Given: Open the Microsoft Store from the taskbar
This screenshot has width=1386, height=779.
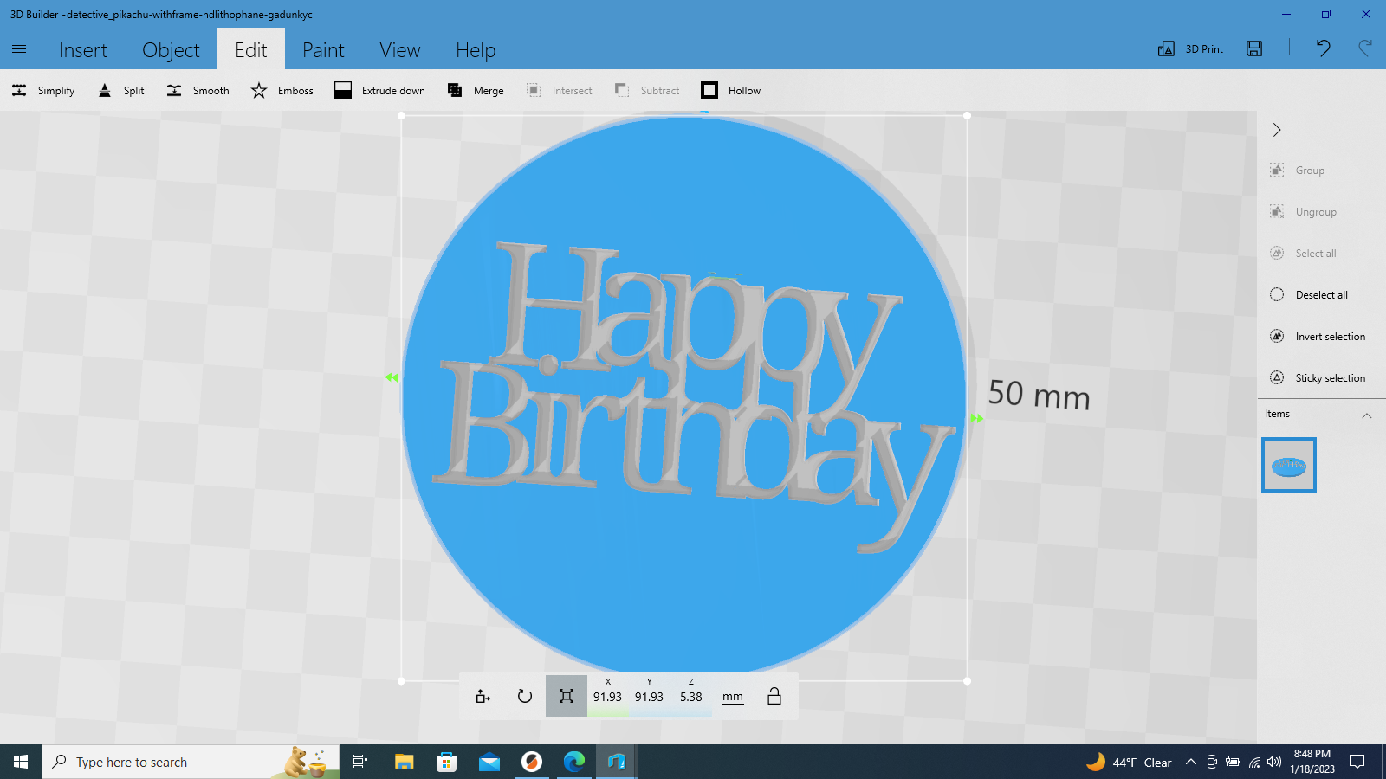Looking at the screenshot, I should point(446,762).
